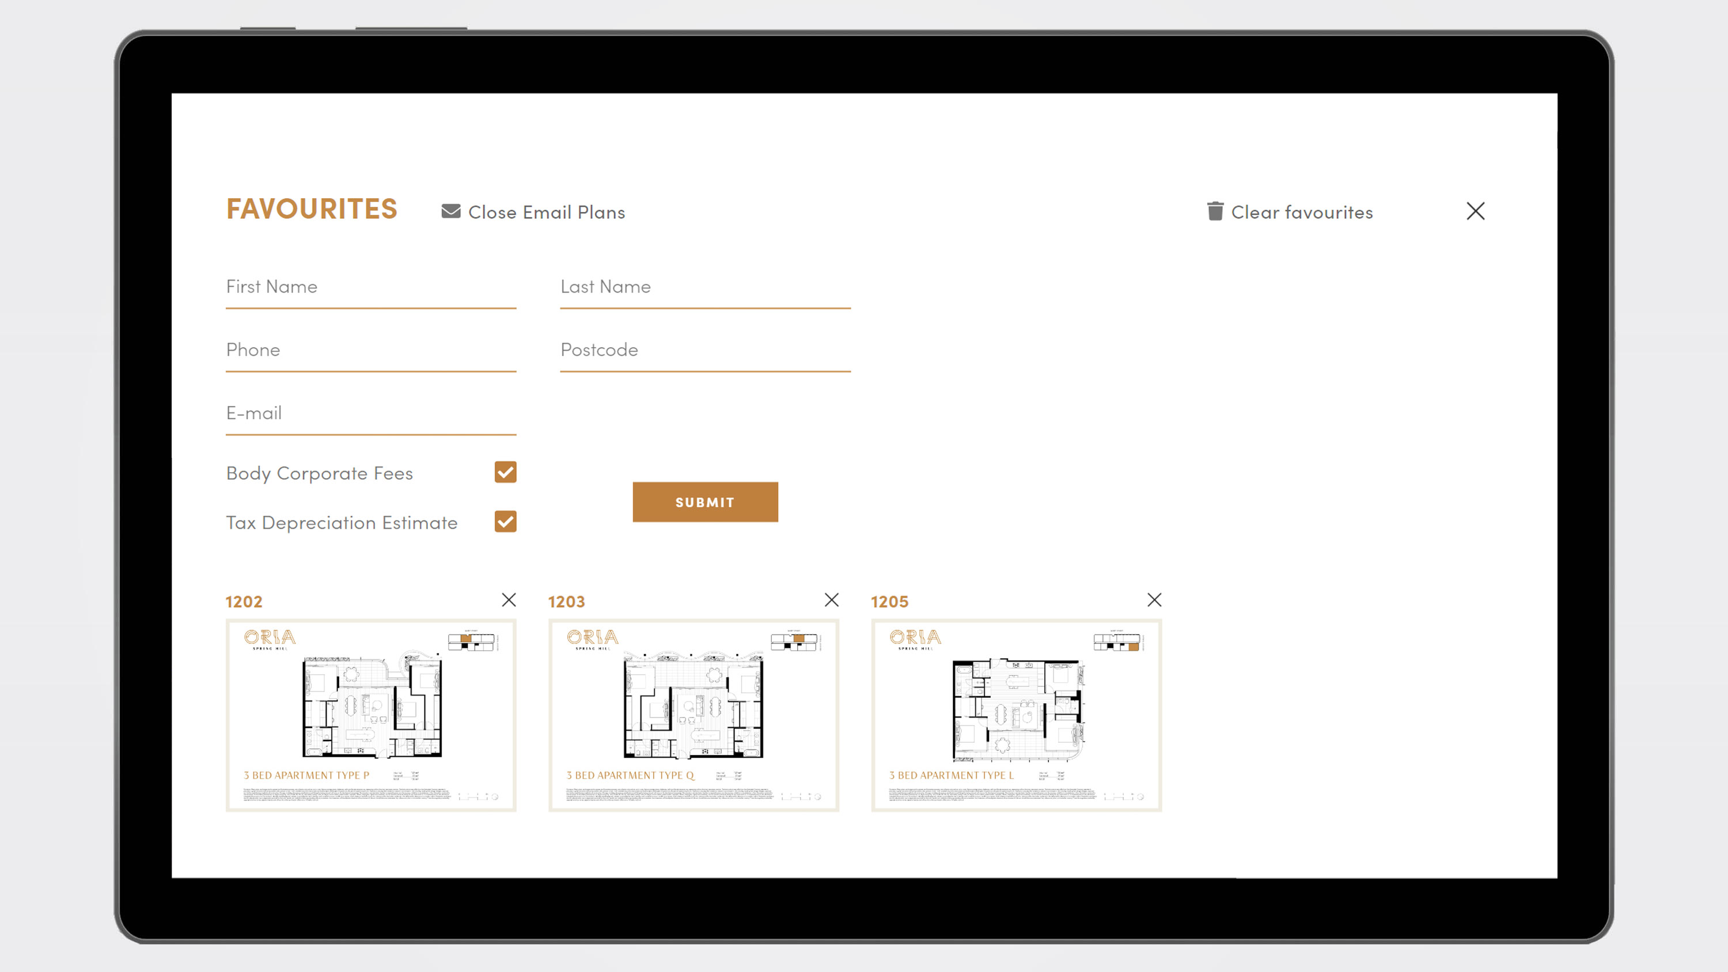1728x972 pixels.
Task: Click into the Phone field
Action: point(370,351)
